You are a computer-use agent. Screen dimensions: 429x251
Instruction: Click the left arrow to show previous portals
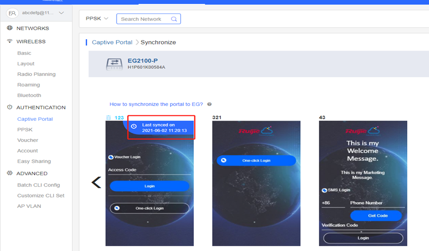96,183
